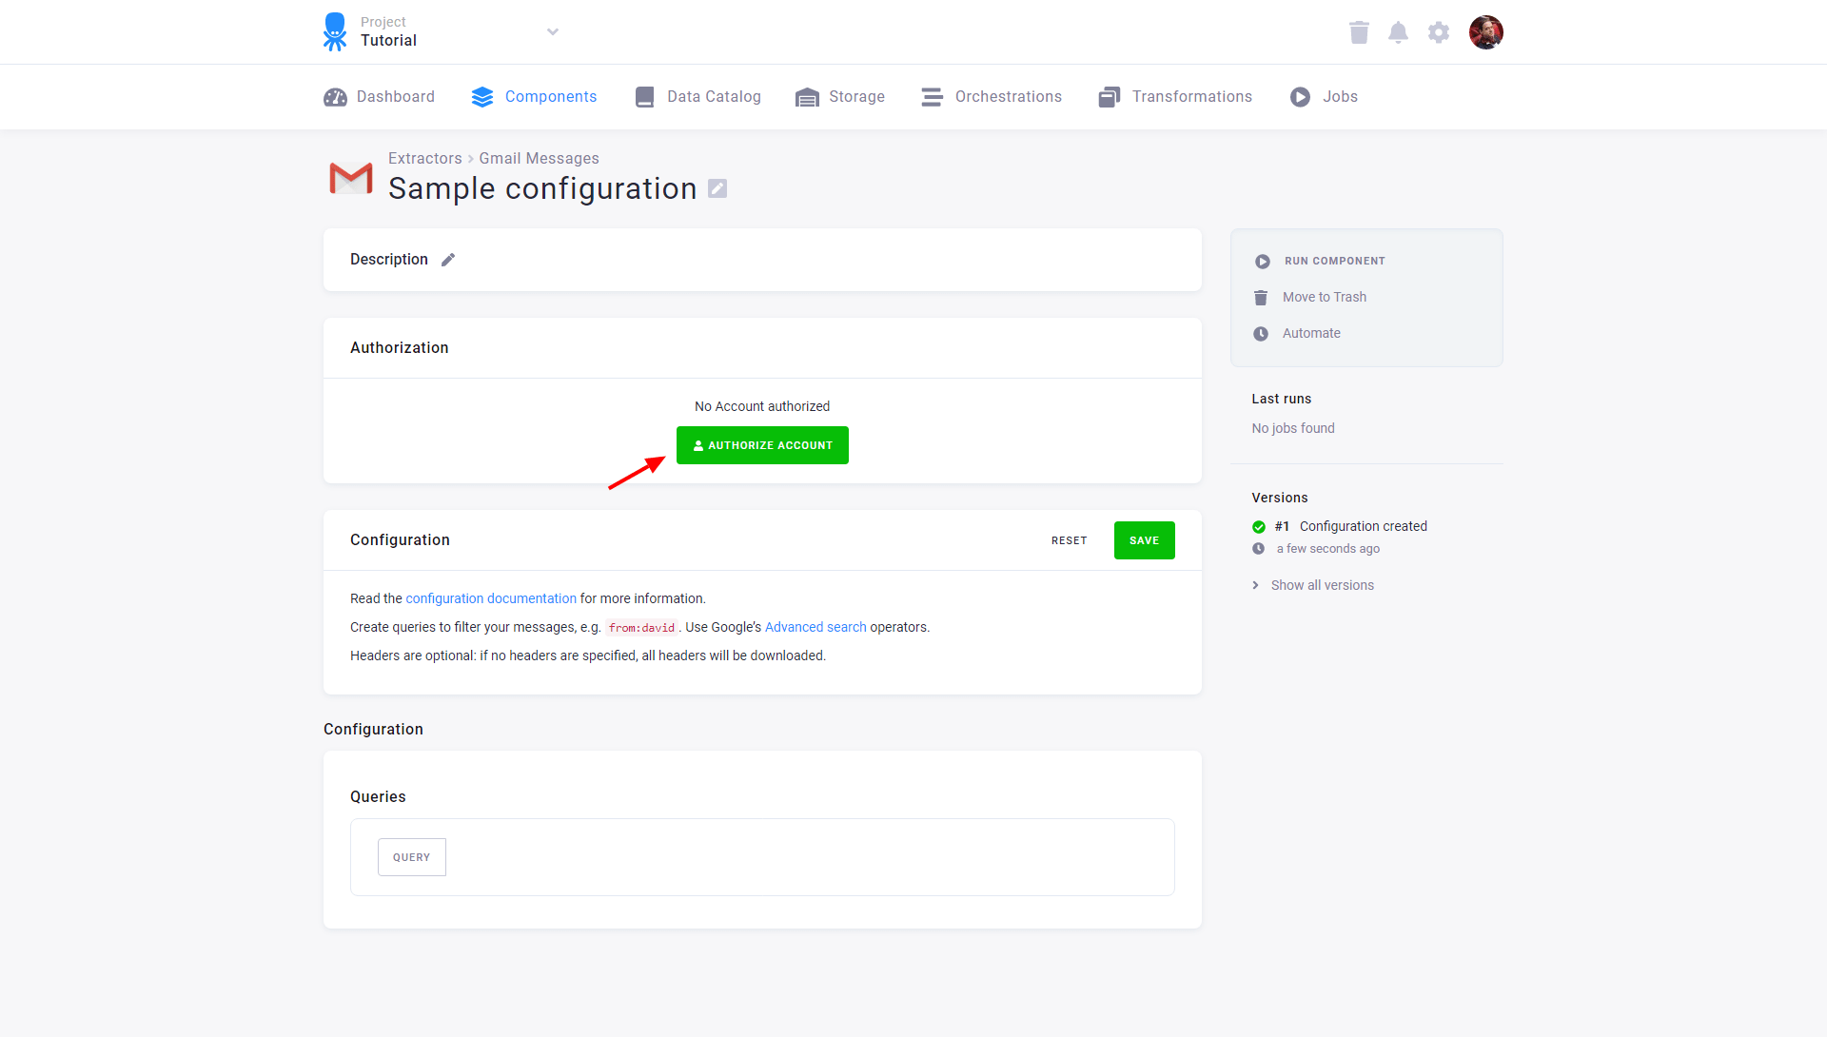Click the Gmail extractor logo
The image size is (1827, 1037).
click(x=351, y=178)
